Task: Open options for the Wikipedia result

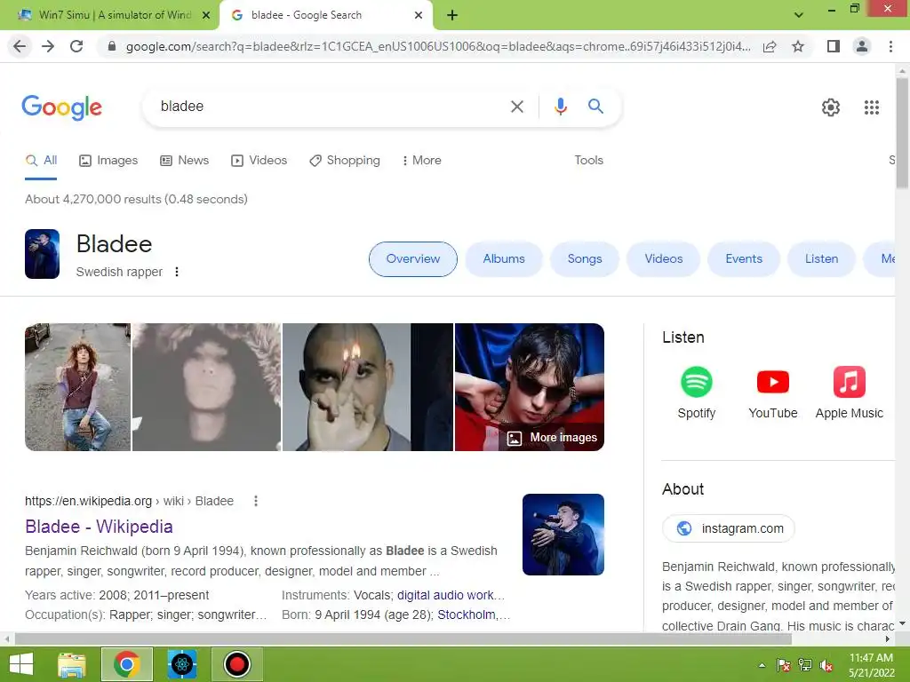Action: (x=256, y=501)
